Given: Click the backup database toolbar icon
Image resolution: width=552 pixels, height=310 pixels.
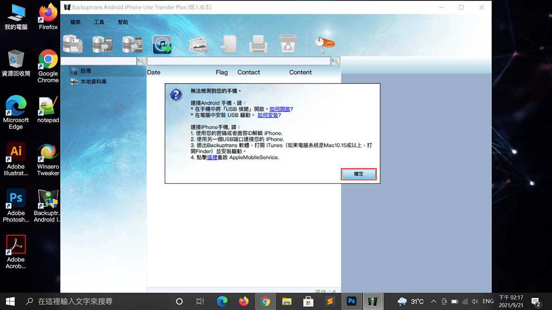Looking at the screenshot, I should click(73, 44).
